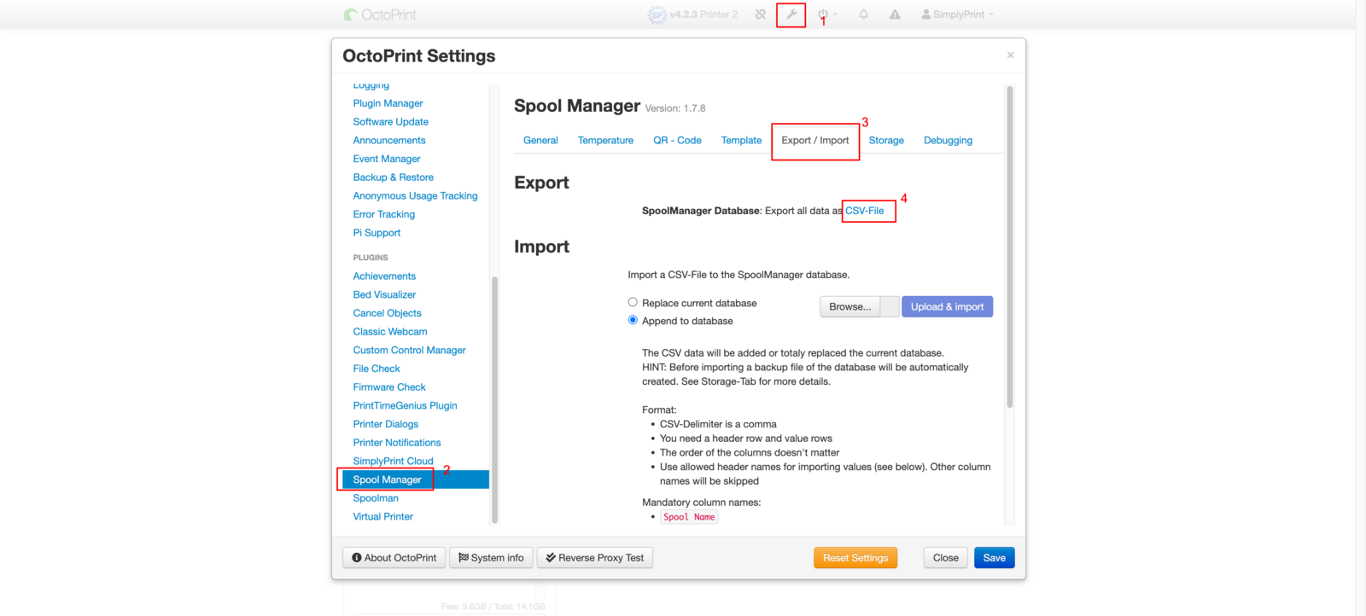Viewport: 1366px width, 616px height.
Task: Click the Spool Manager content scrollbar
Action: [x=1010, y=247]
